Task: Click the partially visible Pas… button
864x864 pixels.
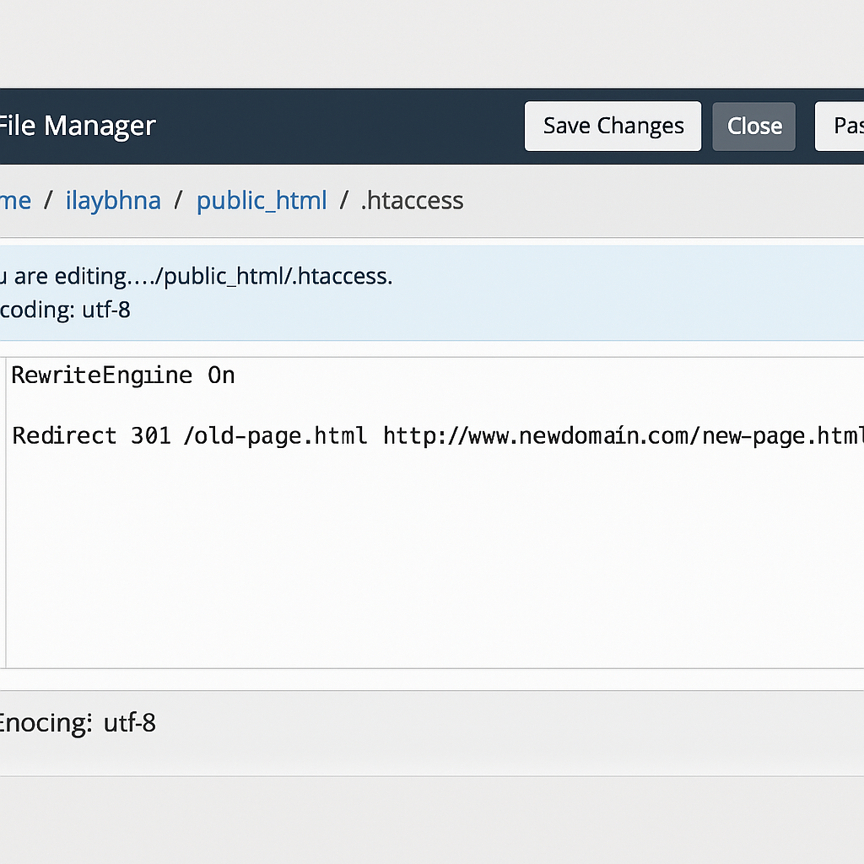Action: [842, 127]
